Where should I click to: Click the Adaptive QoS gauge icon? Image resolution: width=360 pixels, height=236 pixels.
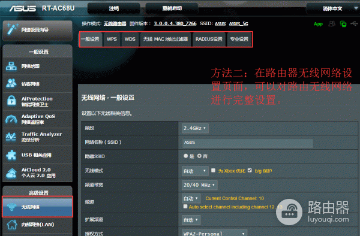coord(11,119)
